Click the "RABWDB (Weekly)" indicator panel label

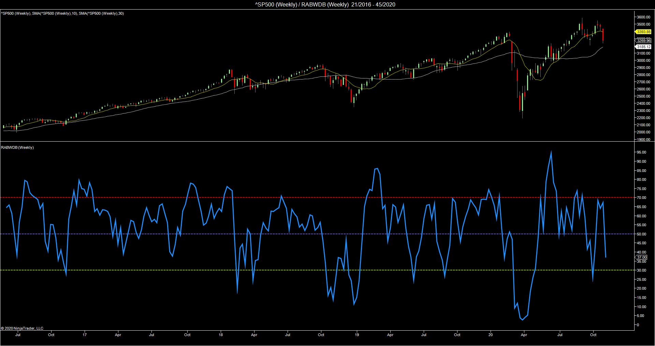[x=17, y=147]
